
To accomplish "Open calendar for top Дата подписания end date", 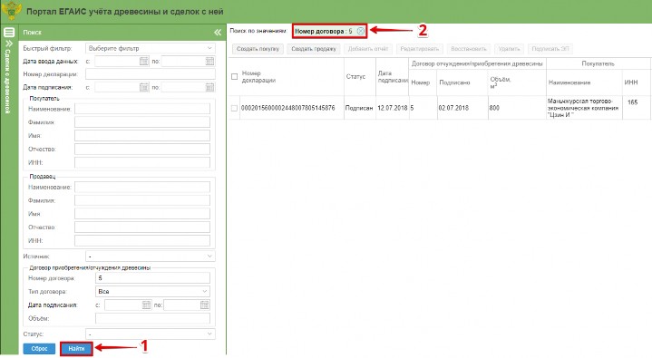I will [210, 87].
